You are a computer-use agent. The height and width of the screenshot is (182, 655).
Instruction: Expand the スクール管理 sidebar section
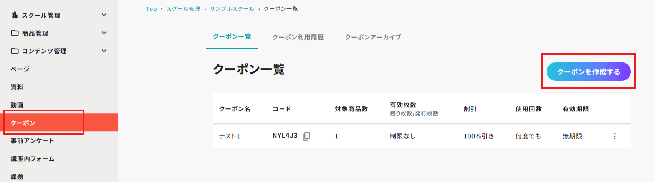pos(104,15)
